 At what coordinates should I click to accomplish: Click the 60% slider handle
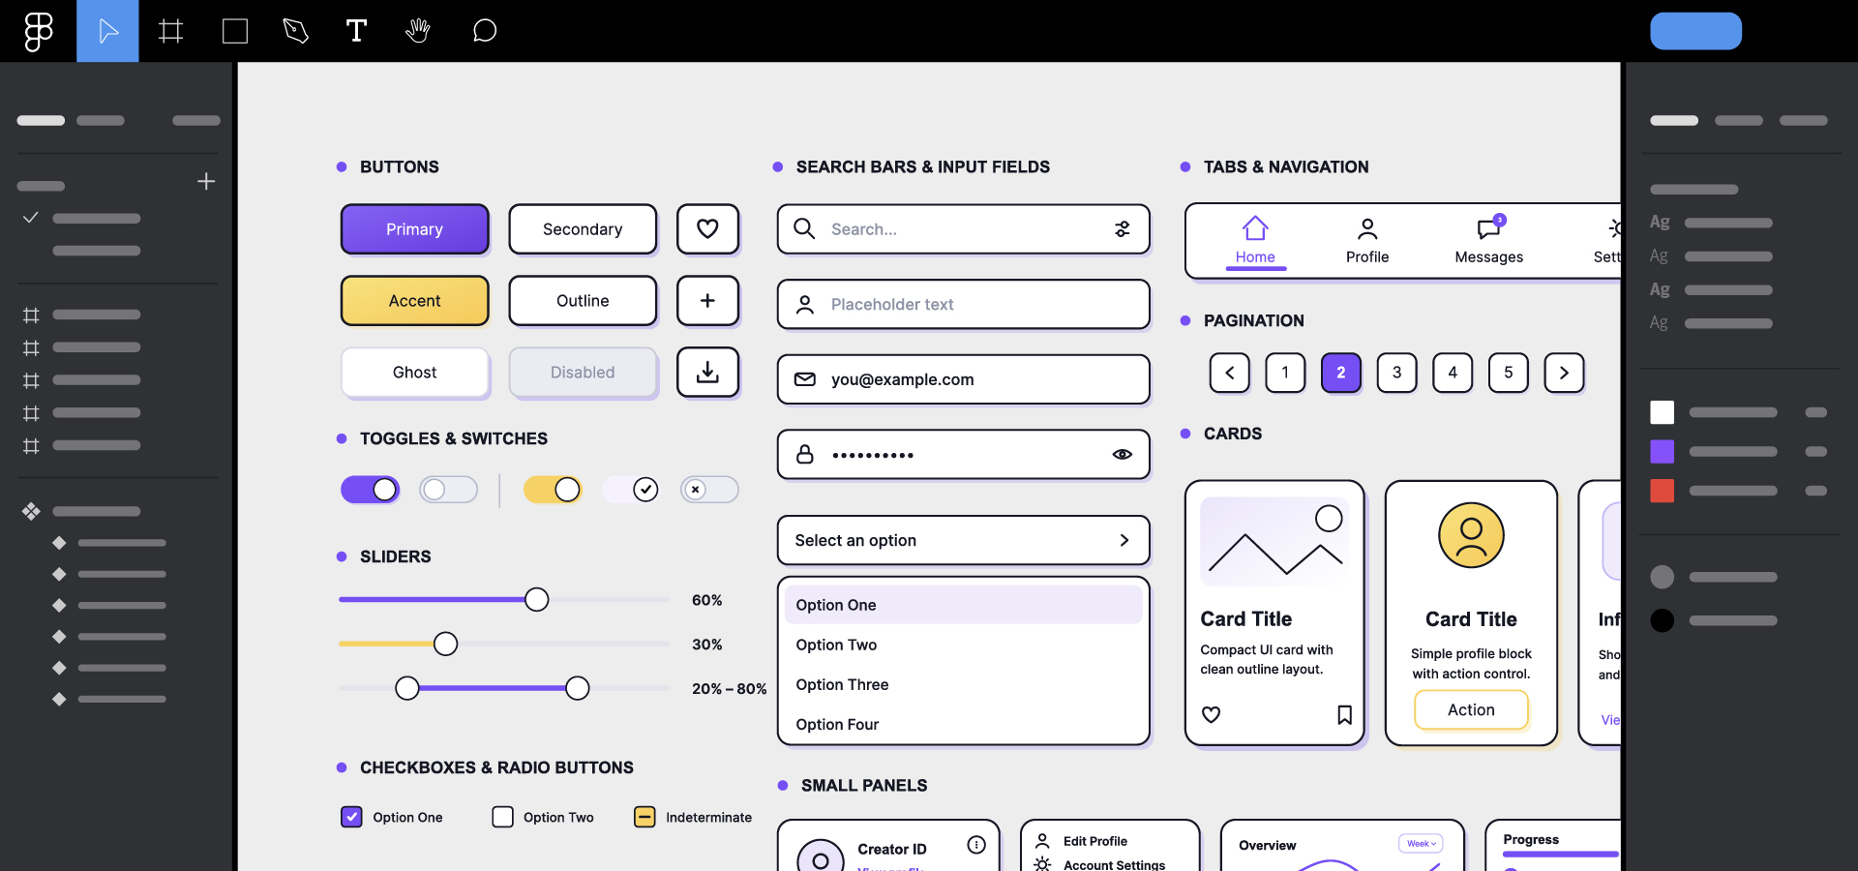[x=536, y=600]
